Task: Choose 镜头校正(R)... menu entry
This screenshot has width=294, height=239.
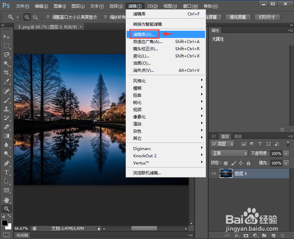Action: [166, 49]
